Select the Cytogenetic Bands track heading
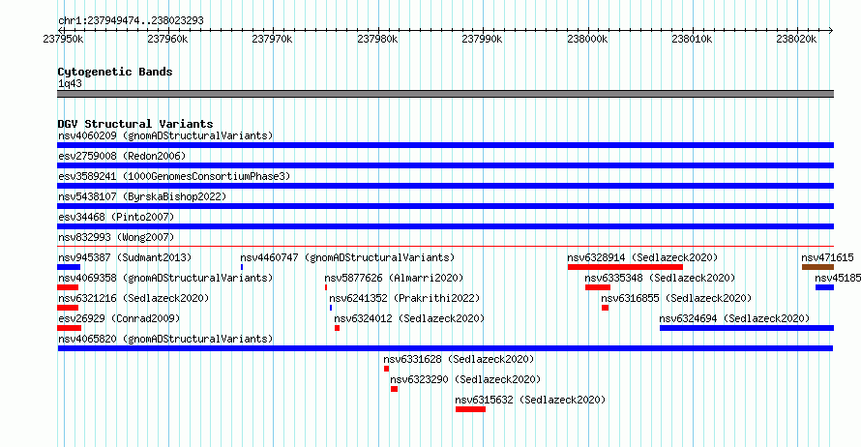The width and height of the screenshot is (861, 447). pos(115,72)
